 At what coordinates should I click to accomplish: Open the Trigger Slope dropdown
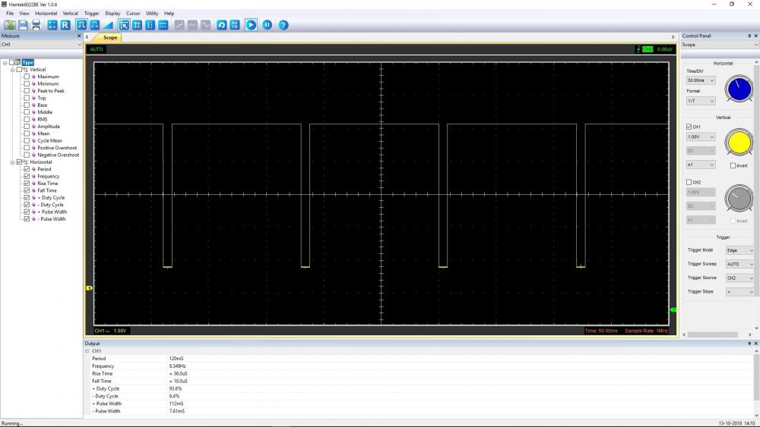[x=739, y=292]
